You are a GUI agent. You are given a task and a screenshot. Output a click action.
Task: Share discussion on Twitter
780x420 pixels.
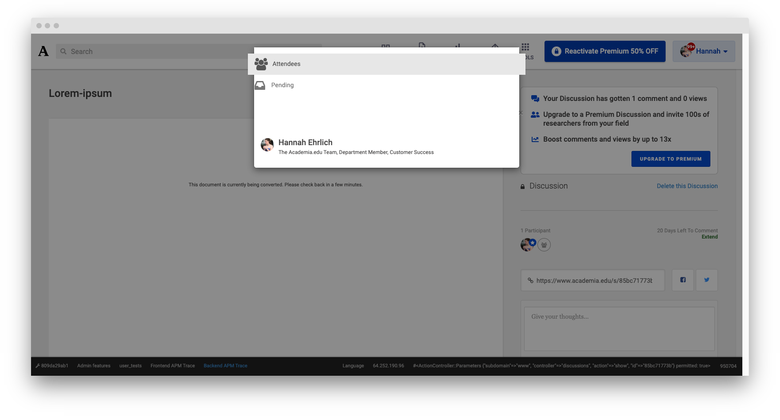pyautogui.click(x=707, y=280)
